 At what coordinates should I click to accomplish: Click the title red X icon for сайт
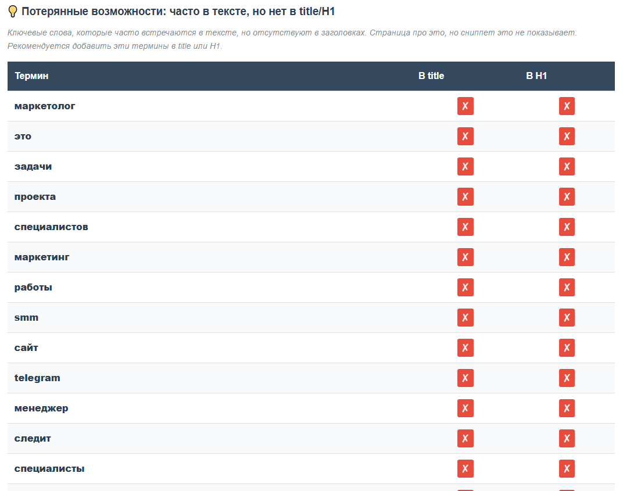[466, 347]
